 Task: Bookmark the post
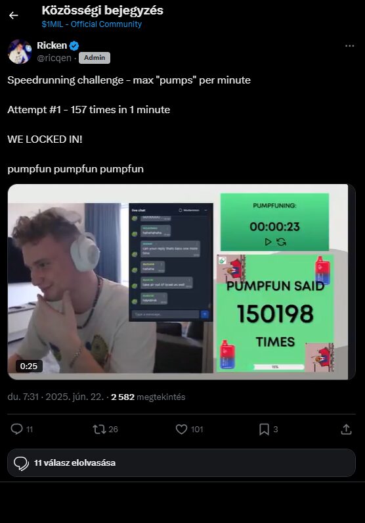(x=264, y=429)
